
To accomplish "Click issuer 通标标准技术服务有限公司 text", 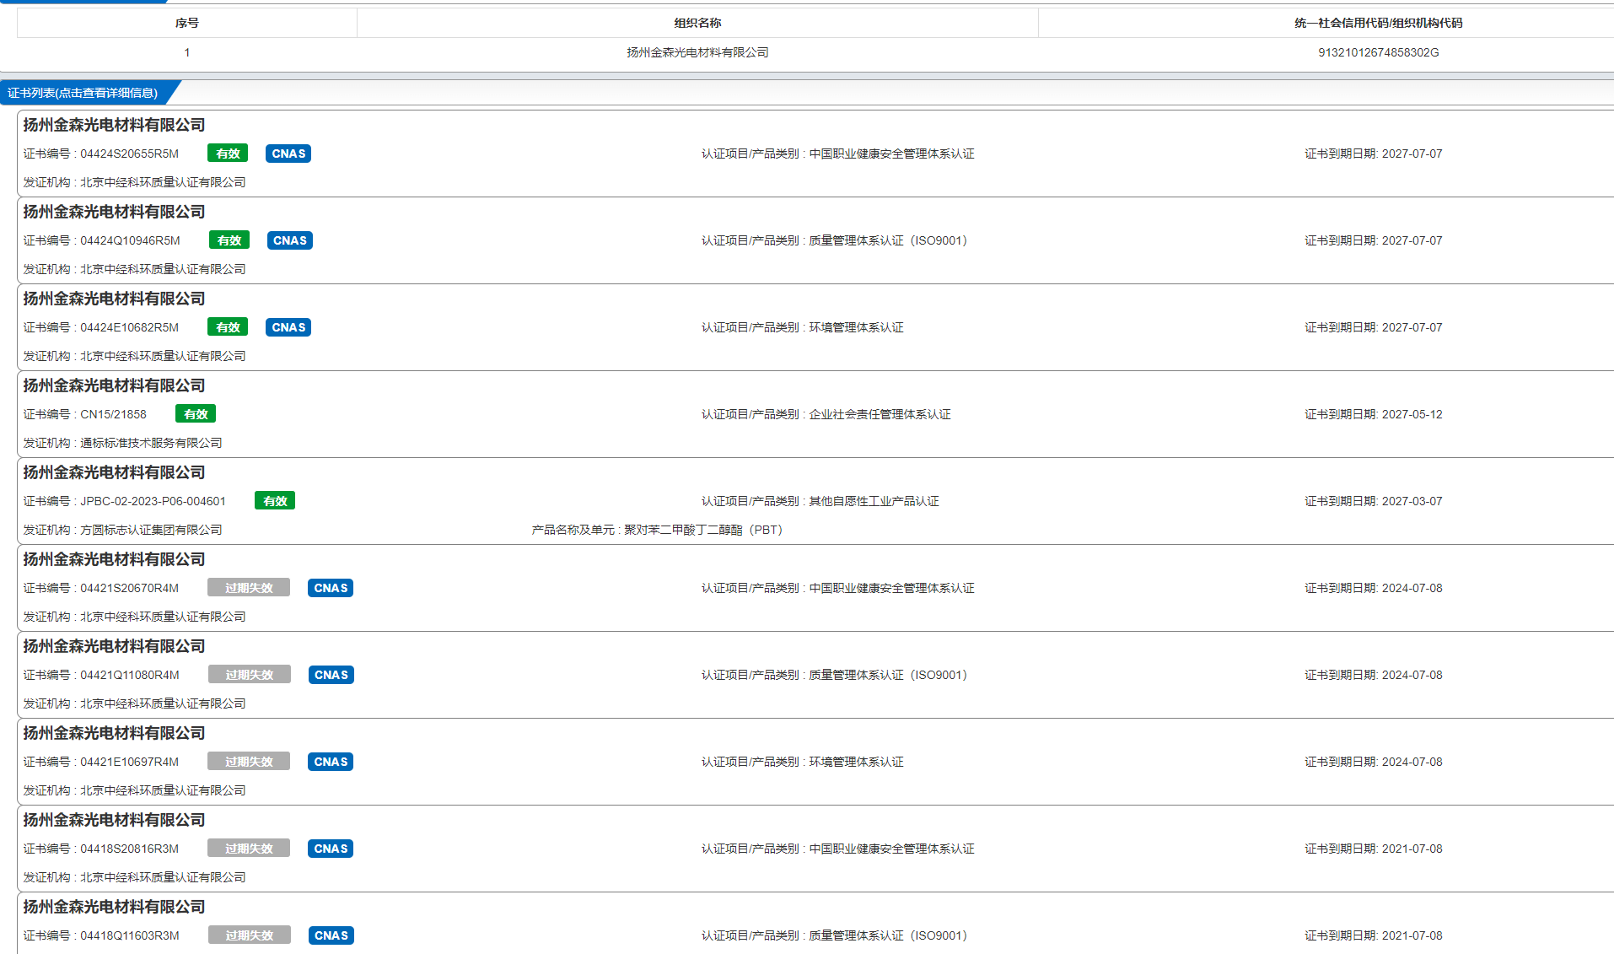I will (151, 443).
